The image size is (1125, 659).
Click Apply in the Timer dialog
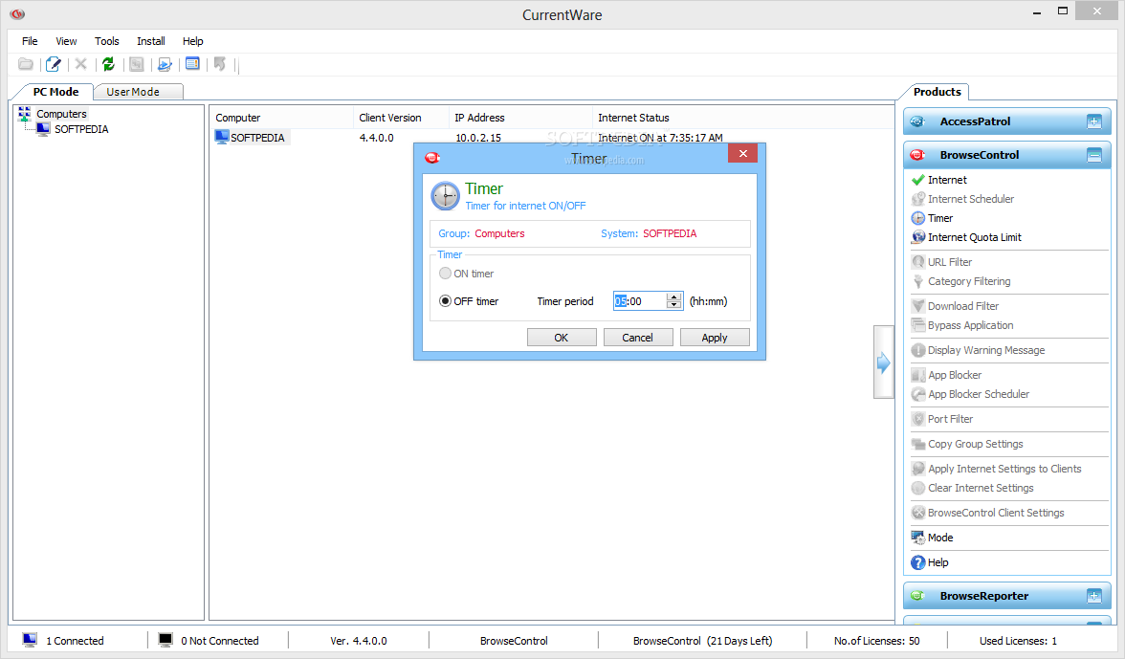(715, 338)
